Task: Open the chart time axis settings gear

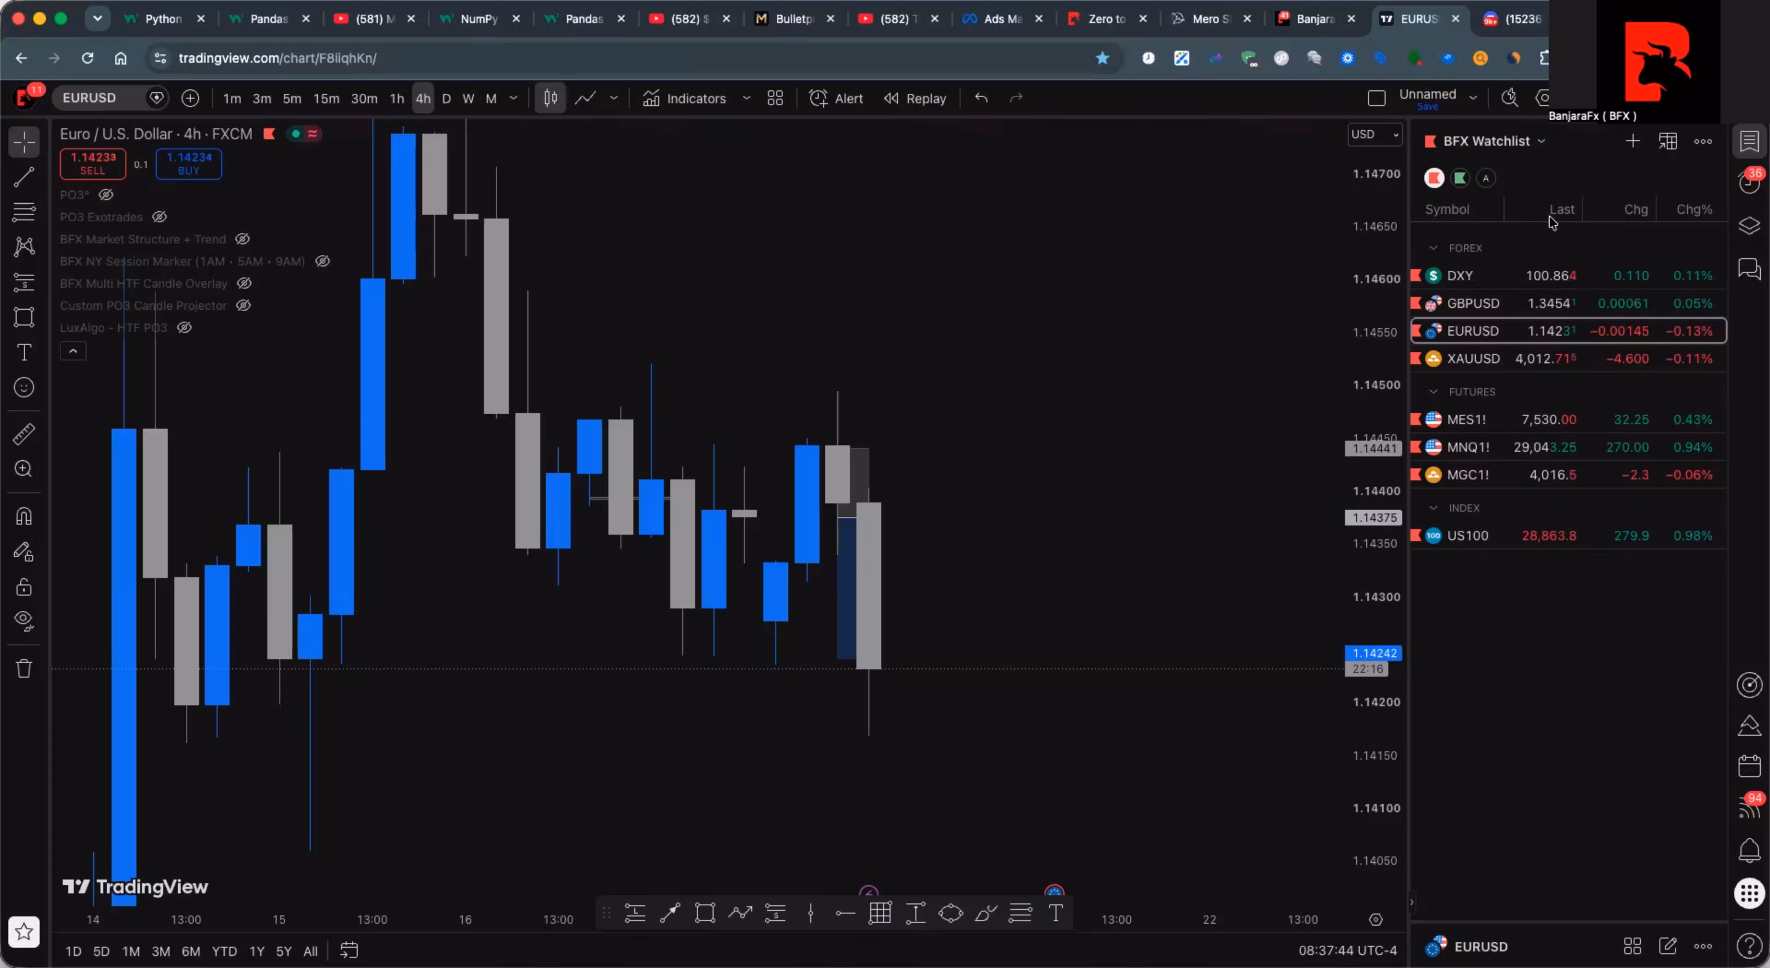Action: pyautogui.click(x=1375, y=919)
